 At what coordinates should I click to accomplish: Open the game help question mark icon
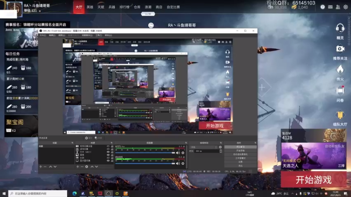(322, 7)
